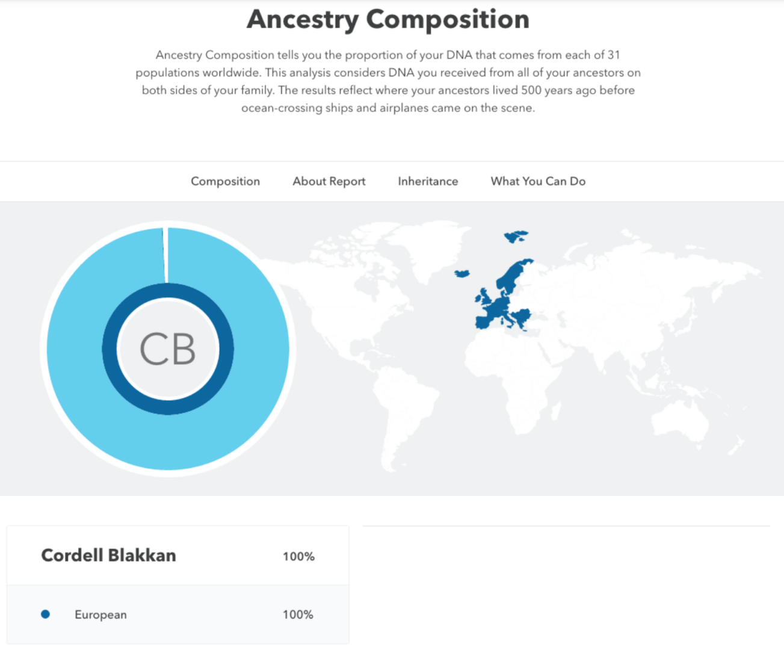The image size is (784, 650).
Task: Select the blue European legend dot
Action: click(45, 614)
